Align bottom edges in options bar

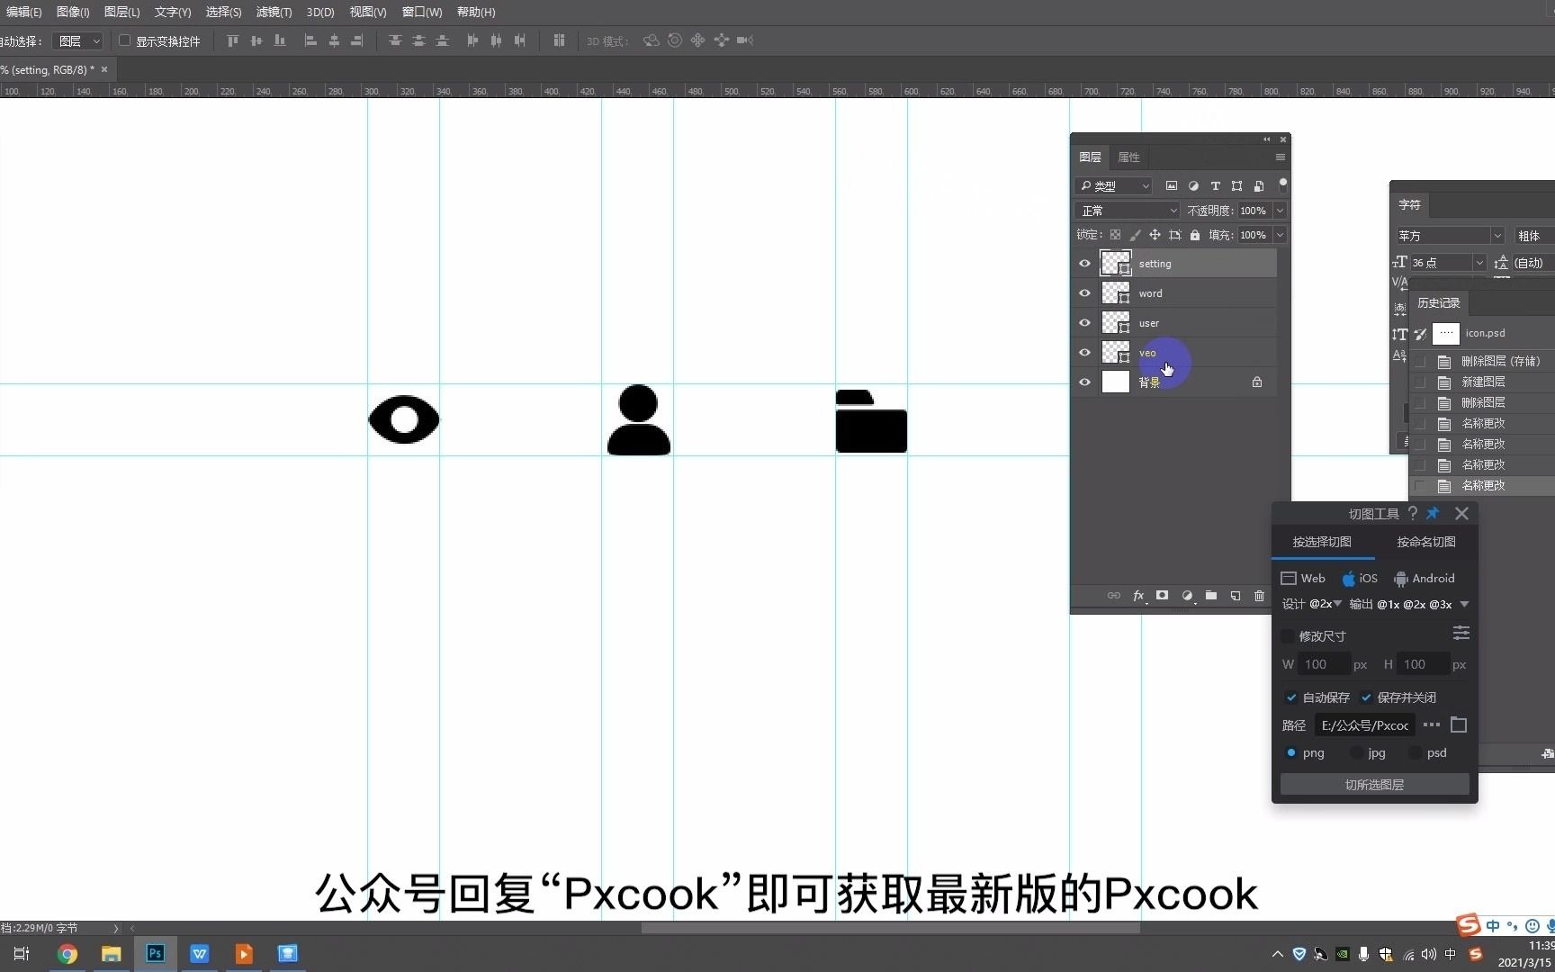click(280, 40)
